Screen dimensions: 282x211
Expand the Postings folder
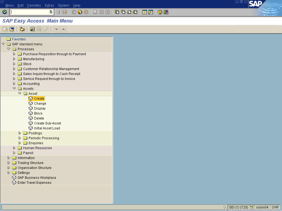click(x=20, y=133)
